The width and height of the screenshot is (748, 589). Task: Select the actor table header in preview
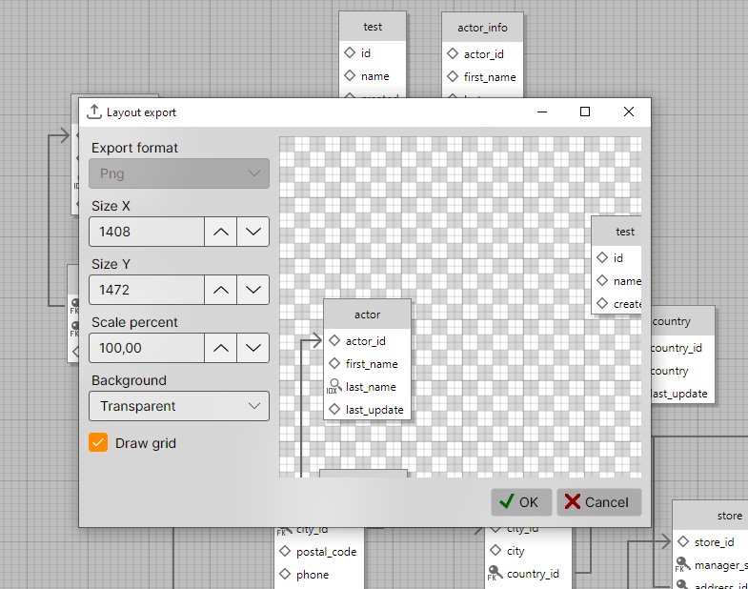367,315
